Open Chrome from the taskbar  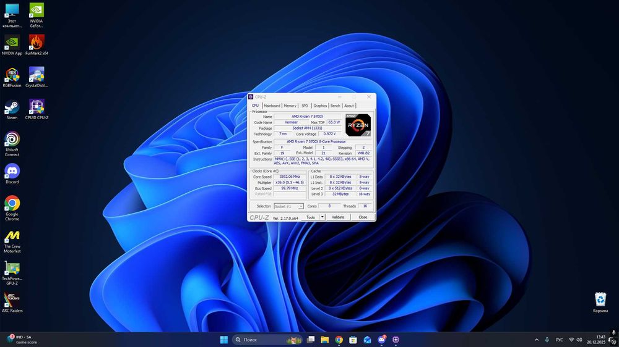339,340
